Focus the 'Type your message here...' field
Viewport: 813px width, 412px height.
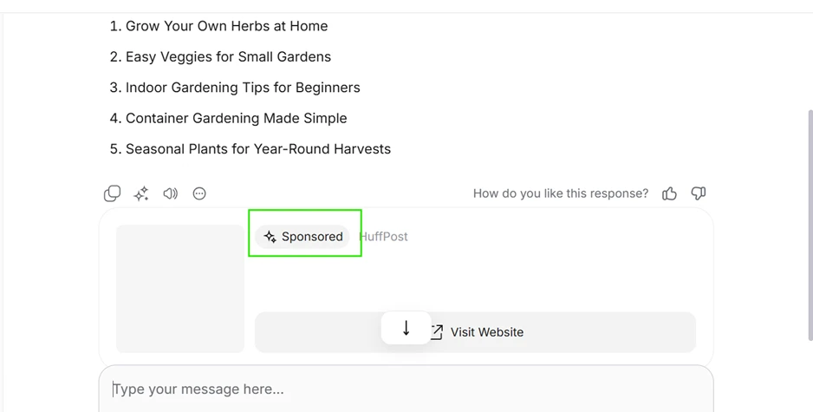click(x=406, y=389)
